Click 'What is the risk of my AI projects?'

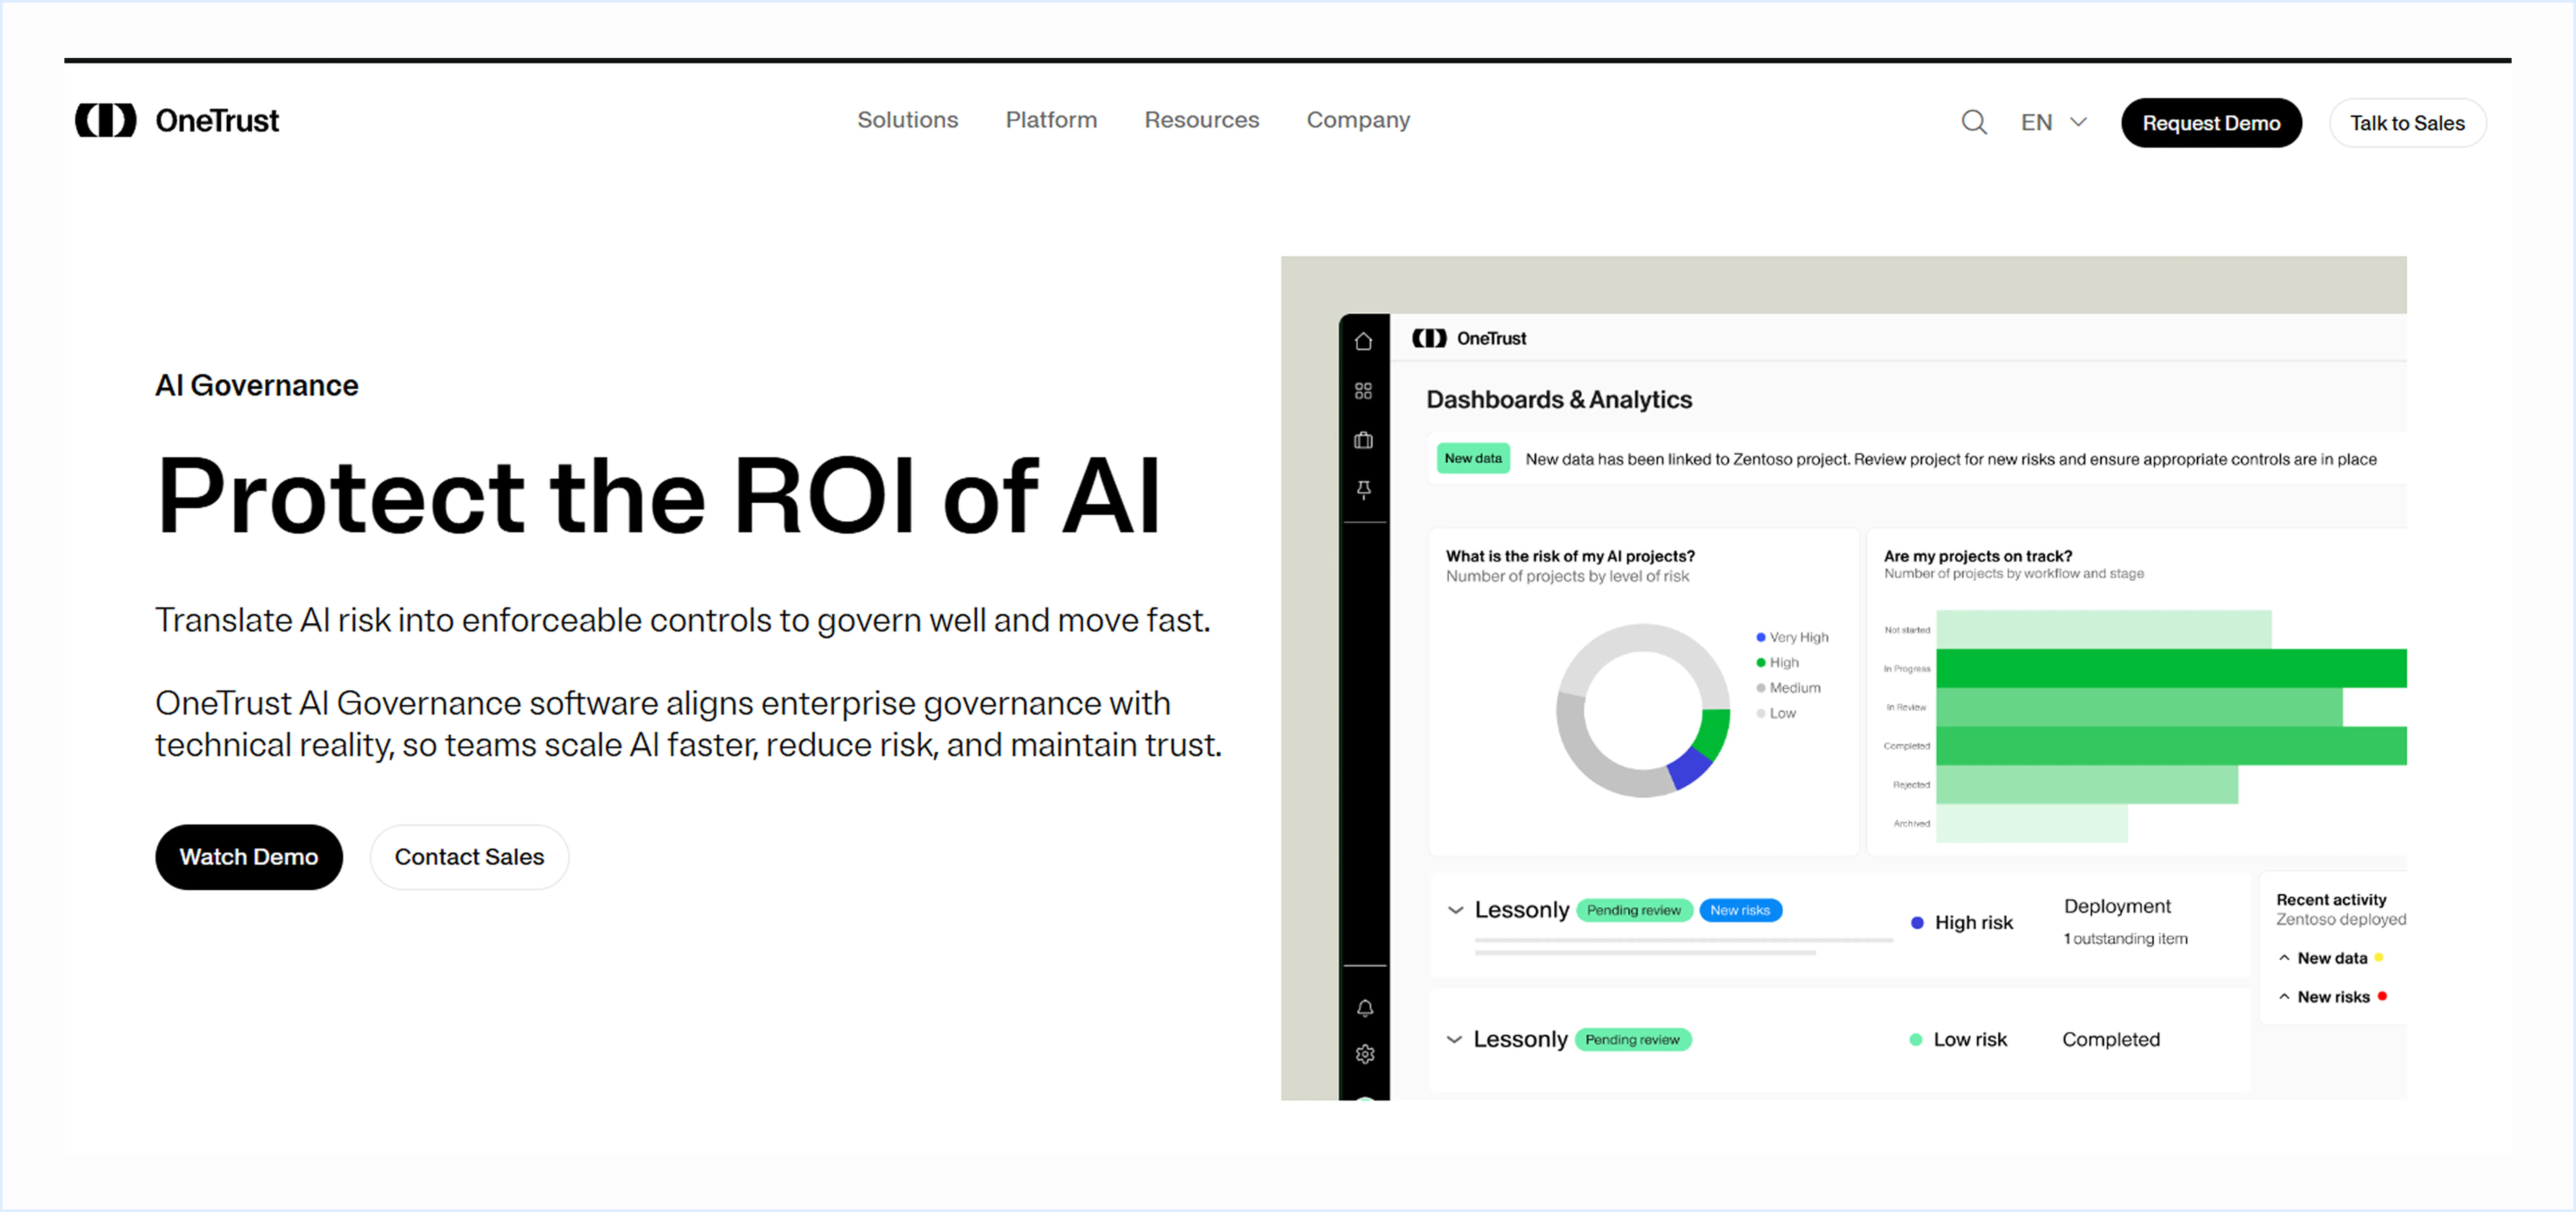coord(1570,556)
